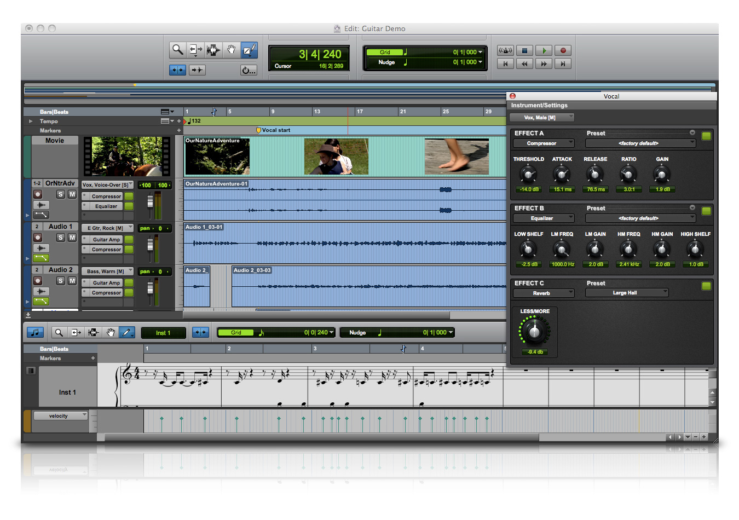
Task: Open the velocity lane selector dropdown
Action: point(60,416)
